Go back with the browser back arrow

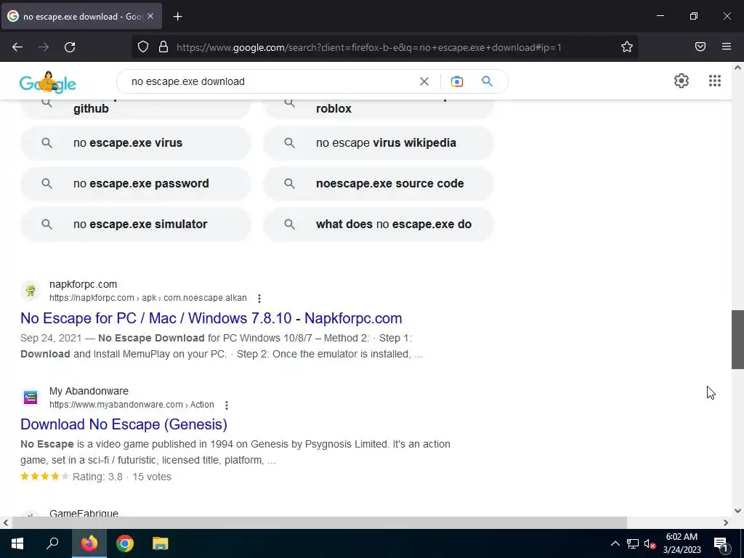click(17, 47)
